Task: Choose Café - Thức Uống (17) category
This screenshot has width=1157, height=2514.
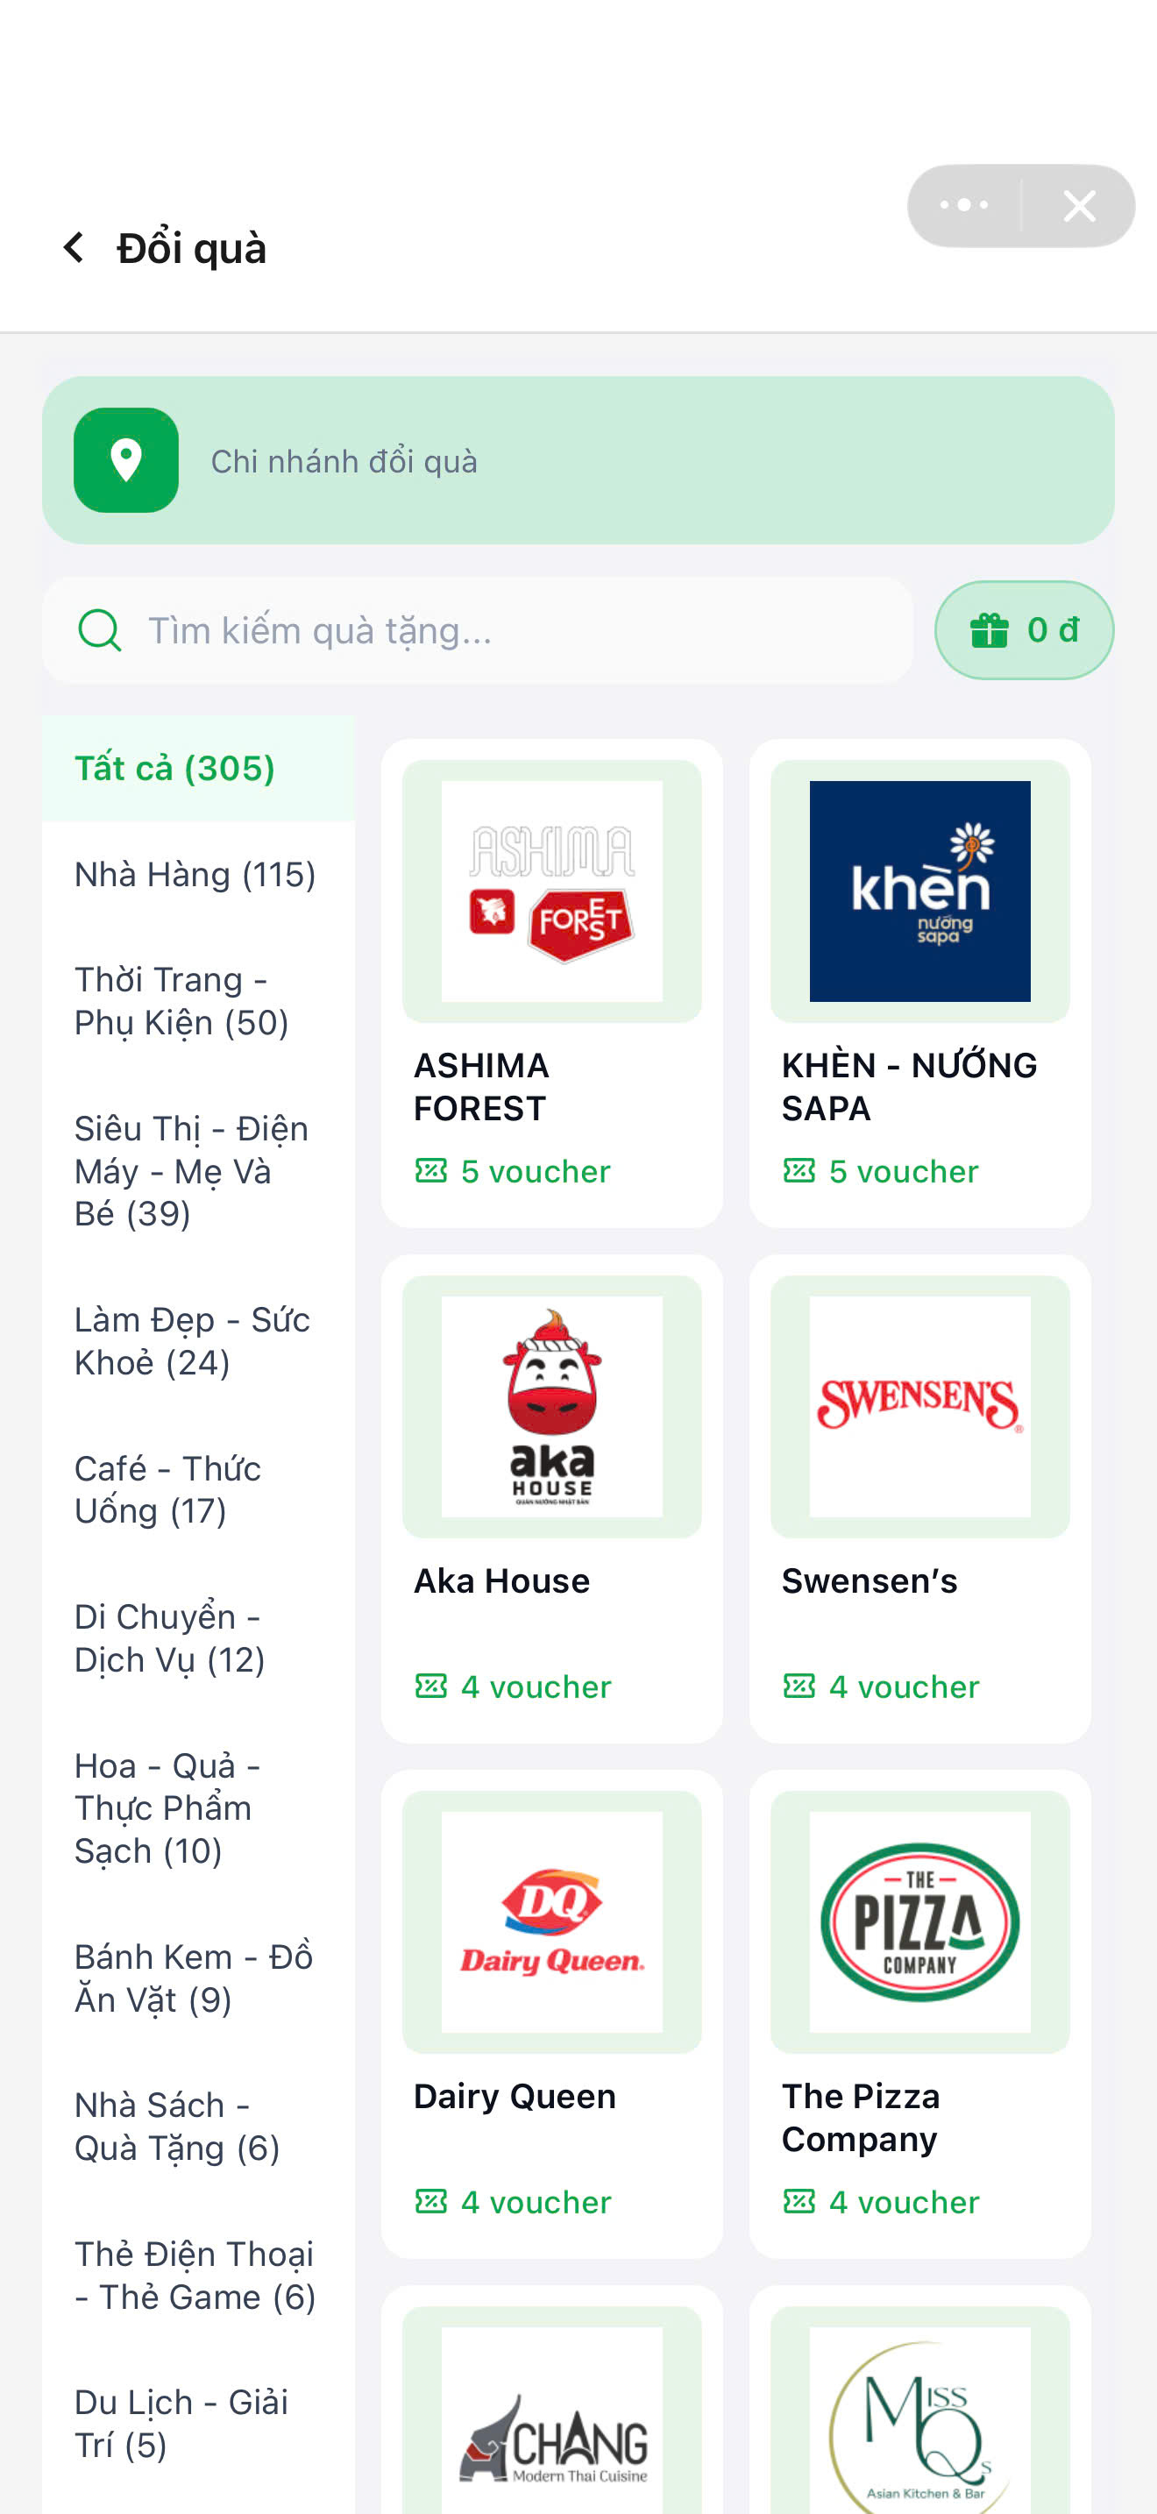Action: point(198,1490)
